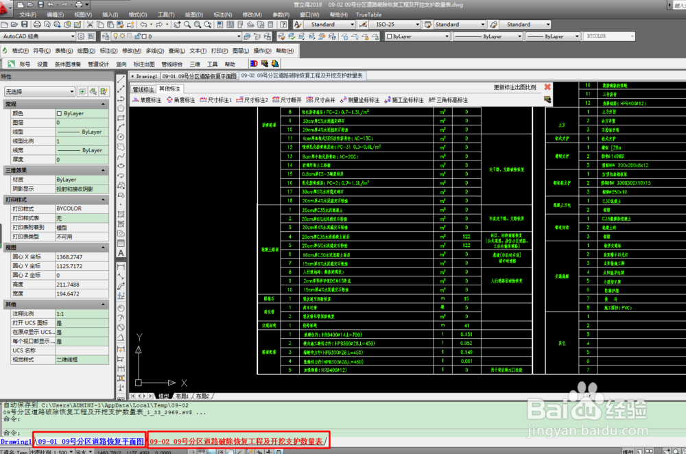Collapse the 其他 properties section
Image resolution: width=686 pixels, height=454 pixels.
tap(104, 304)
